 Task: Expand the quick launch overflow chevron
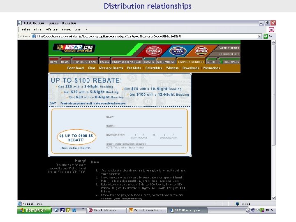point(83,209)
